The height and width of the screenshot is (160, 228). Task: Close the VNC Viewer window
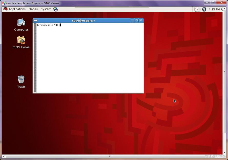(221, 2)
